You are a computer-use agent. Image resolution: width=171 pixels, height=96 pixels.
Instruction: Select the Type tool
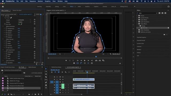click(46, 88)
